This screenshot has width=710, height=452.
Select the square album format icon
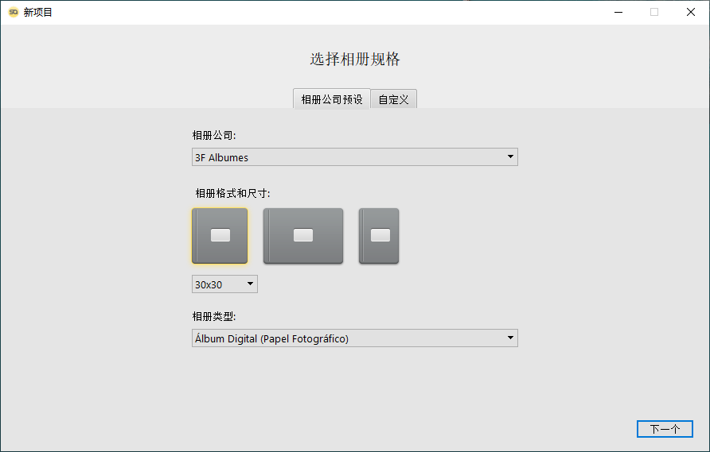point(220,236)
